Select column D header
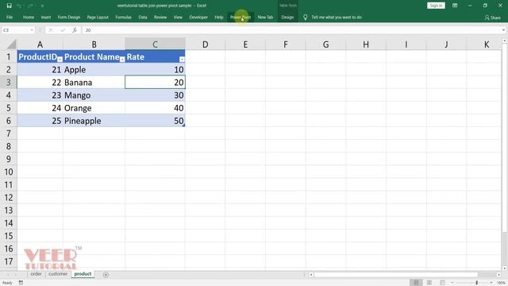 205,44
